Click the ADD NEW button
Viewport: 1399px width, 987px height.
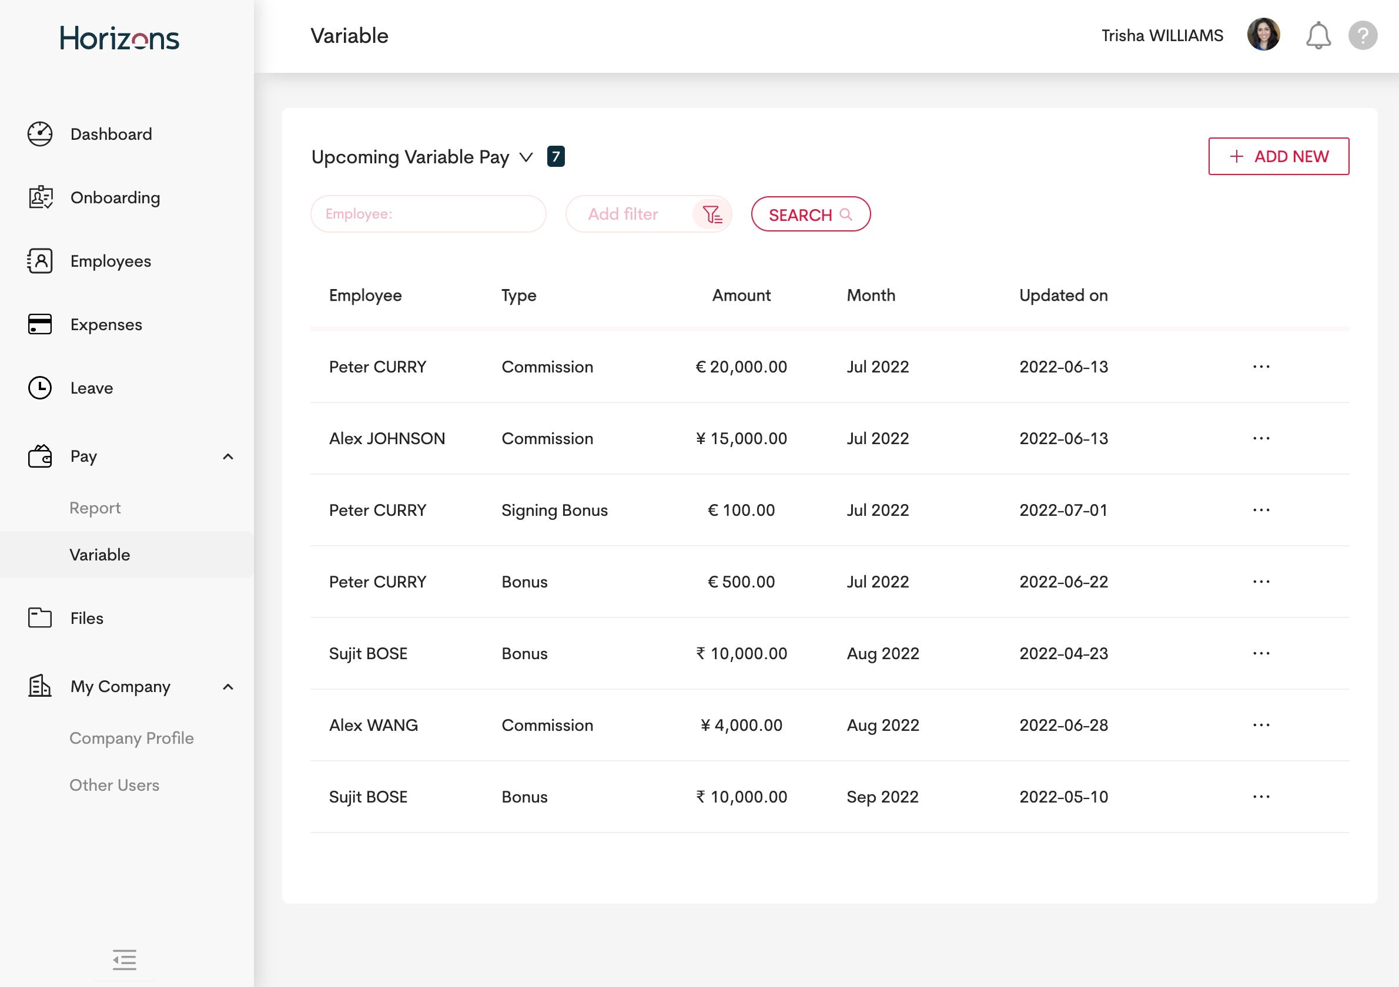[x=1278, y=156]
